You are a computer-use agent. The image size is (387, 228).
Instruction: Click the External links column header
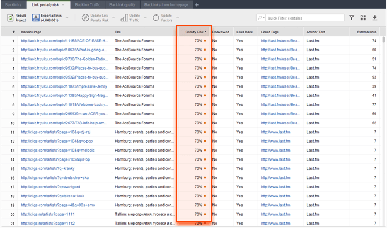coord(366,32)
